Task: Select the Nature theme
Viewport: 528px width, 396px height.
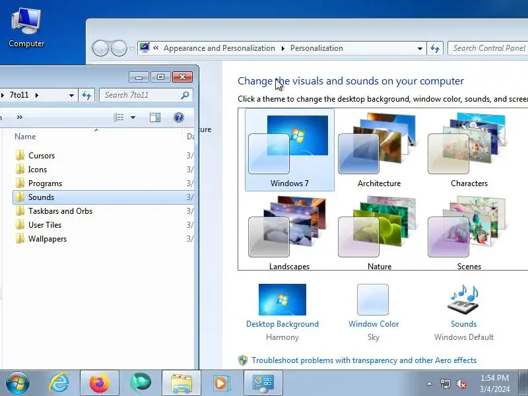Action: (x=379, y=232)
